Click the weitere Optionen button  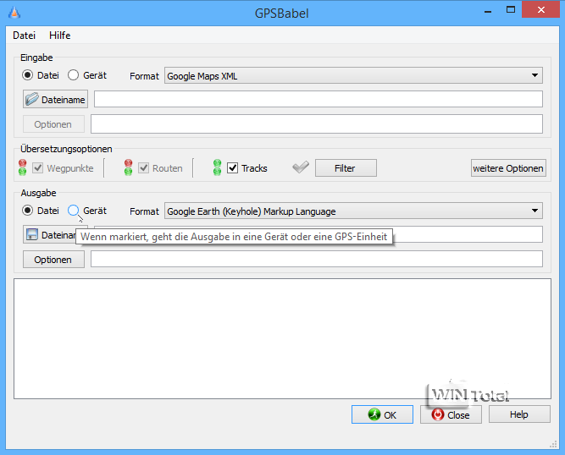[508, 168]
